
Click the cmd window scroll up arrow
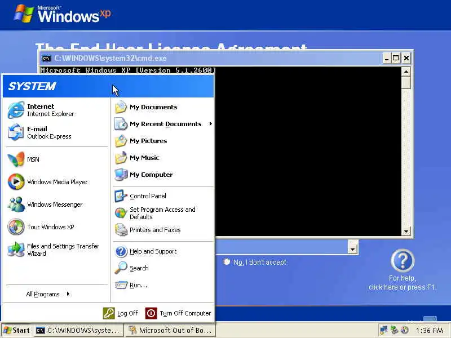[406, 72]
